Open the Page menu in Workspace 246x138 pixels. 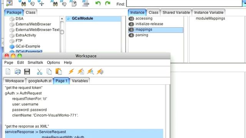click(8, 62)
